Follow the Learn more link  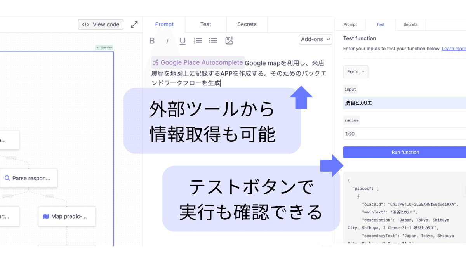pos(454,49)
